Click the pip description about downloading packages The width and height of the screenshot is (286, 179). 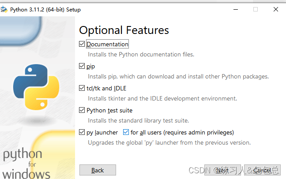tap(178, 77)
